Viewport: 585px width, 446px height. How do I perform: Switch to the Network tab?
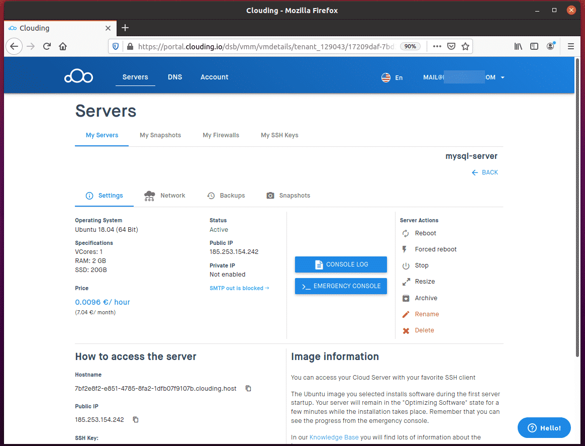coord(165,196)
